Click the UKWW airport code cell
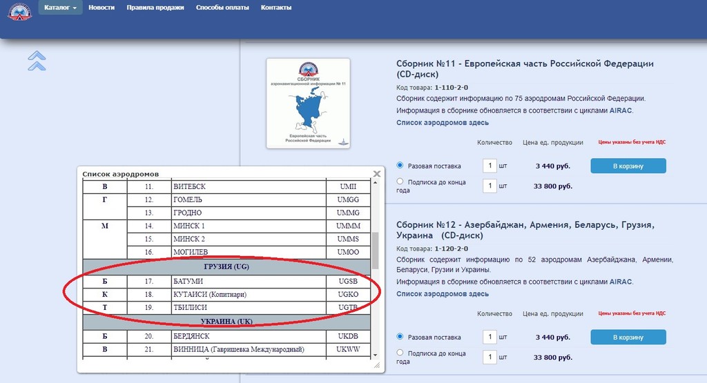The width and height of the screenshot is (707, 383). point(348,349)
